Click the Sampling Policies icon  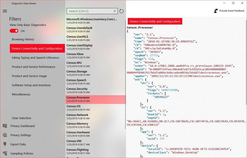click(5, 153)
